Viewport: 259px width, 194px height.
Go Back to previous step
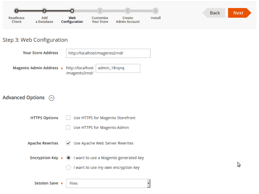(214, 13)
